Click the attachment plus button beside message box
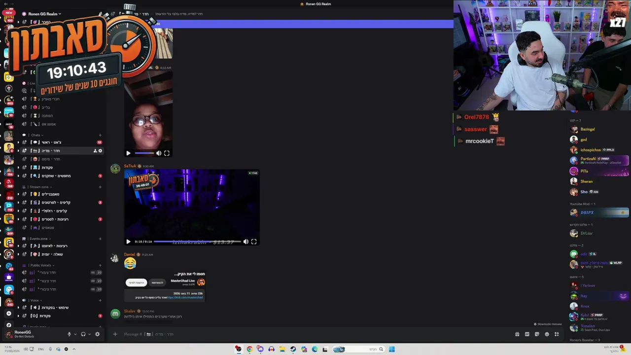Image resolution: width=631 pixels, height=355 pixels. [115, 334]
